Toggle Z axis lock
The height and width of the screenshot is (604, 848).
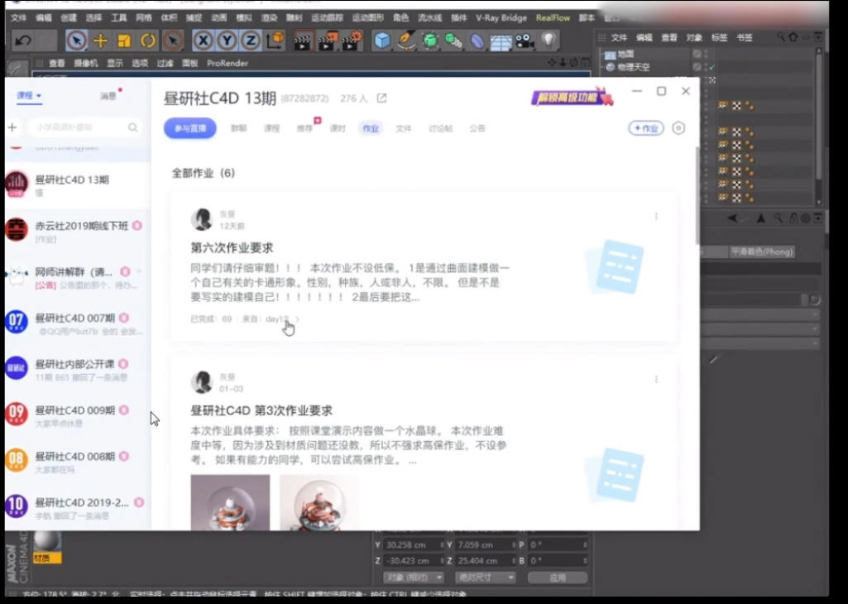[250, 41]
